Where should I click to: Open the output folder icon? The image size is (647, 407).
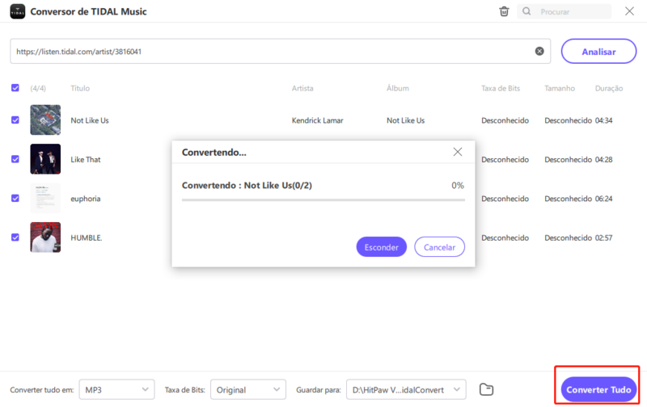487,389
